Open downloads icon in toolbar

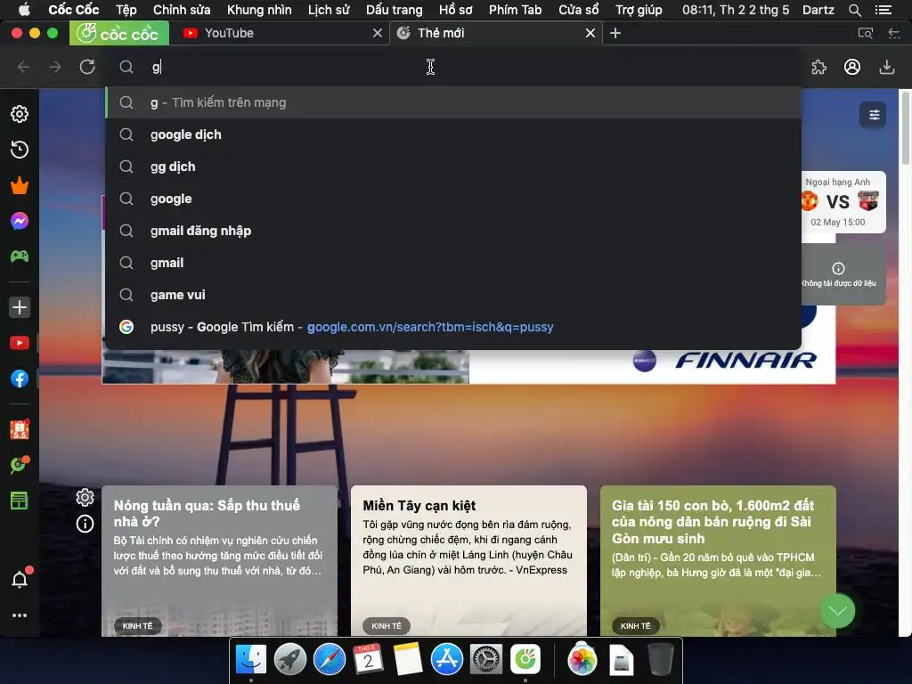pos(886,67)
